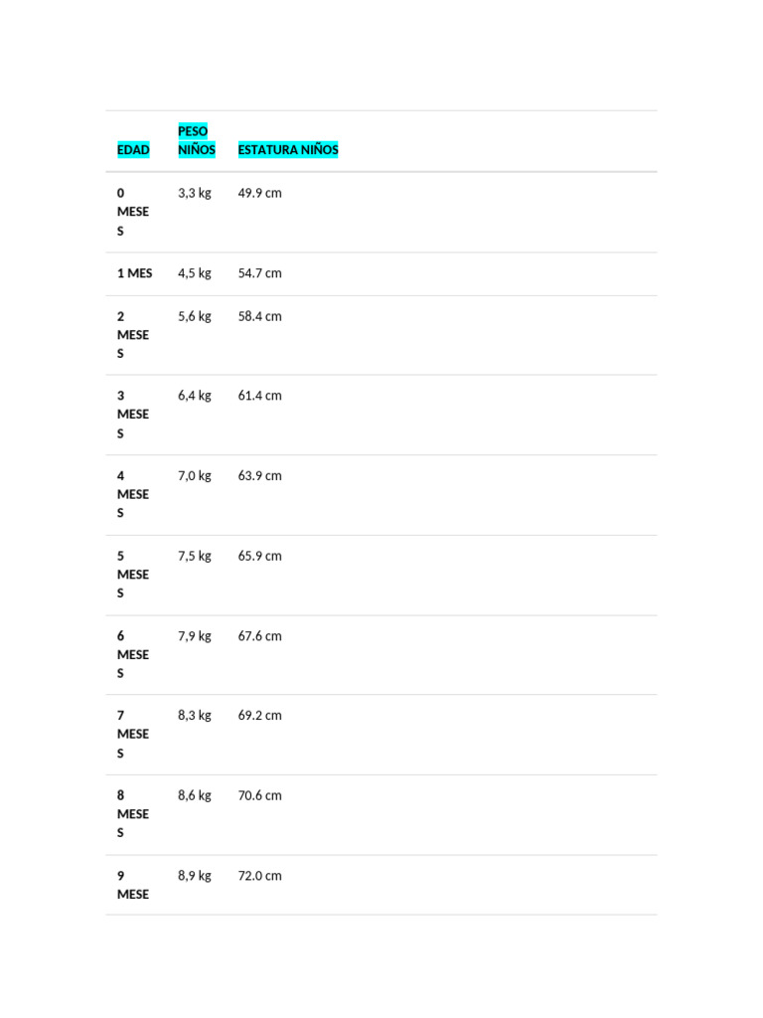Screen dimensions: 763x1018
Task: Click the 61.4 cm height value
Action: pyautogui.click(x=259, y=396)
